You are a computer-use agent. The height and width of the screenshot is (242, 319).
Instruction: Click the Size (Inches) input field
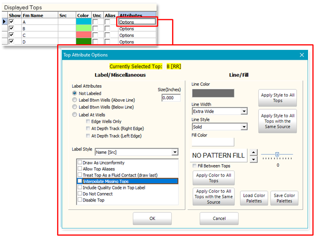tap(171, 98)
